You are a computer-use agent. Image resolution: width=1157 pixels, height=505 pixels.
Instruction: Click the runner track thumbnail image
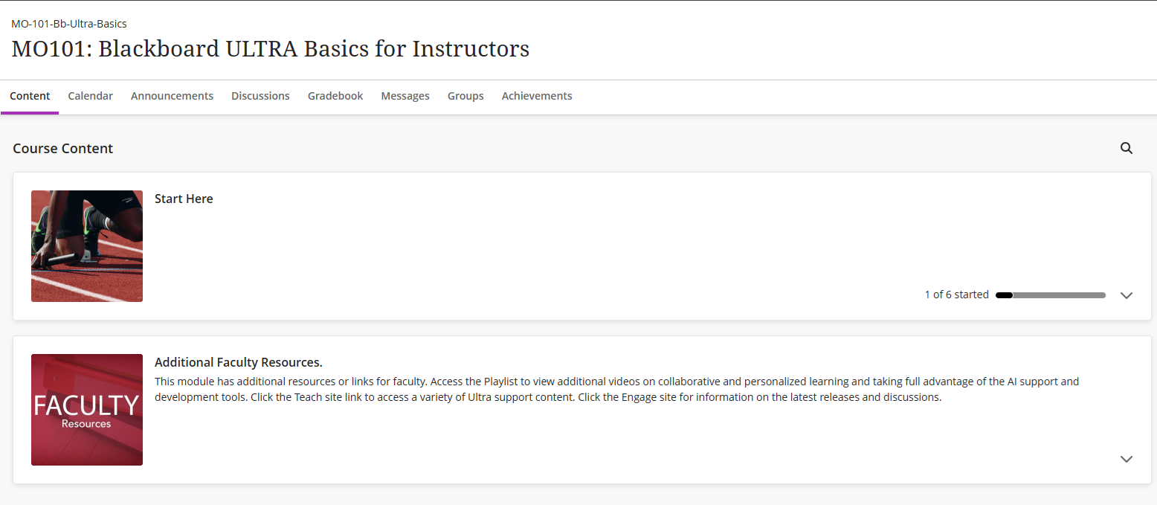87,246
